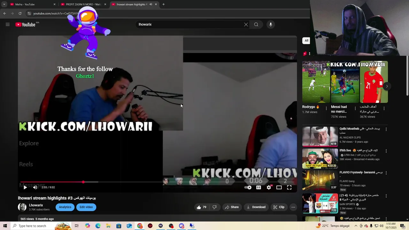Open the Qalbi Moatheb video thumbnail
The width and height of the screenshot is (409, 230).
pos(320,136)
